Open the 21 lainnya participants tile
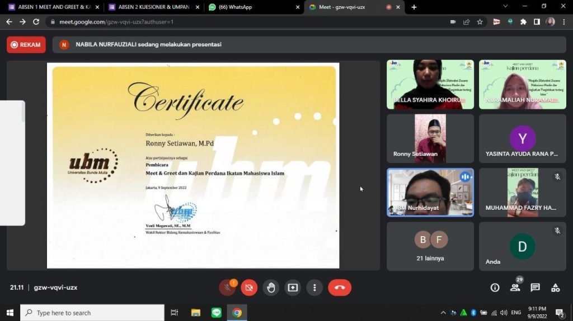The height and width of the screenshot is (321, 573). pyautogui.click(x=430, y=246)
